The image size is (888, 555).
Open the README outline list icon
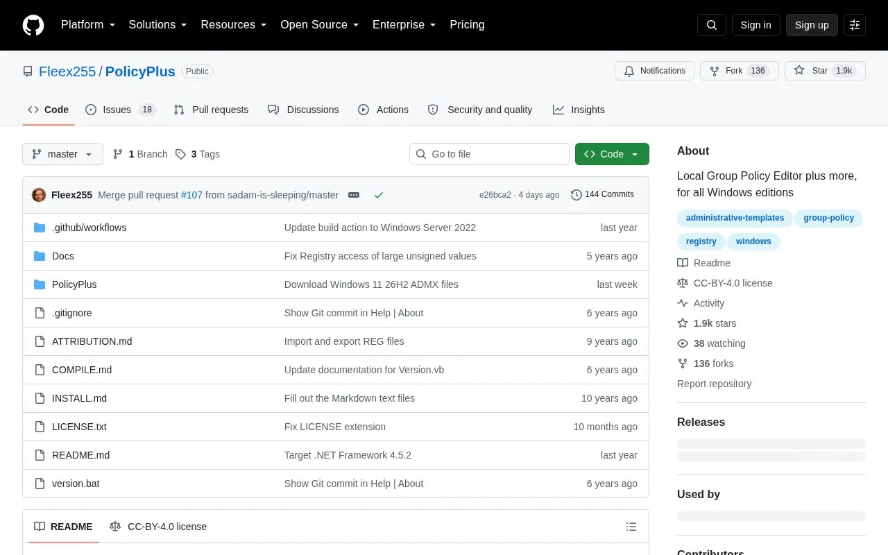631,527
